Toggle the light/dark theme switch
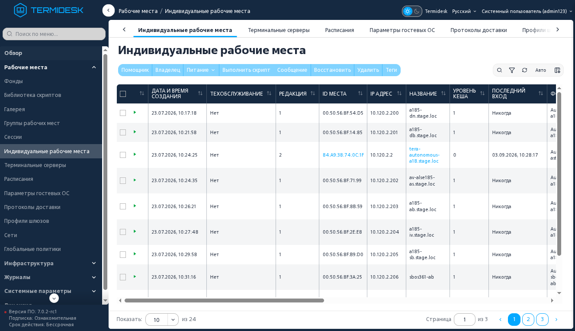The image size is (575, 331). click(x=412, y=11)
